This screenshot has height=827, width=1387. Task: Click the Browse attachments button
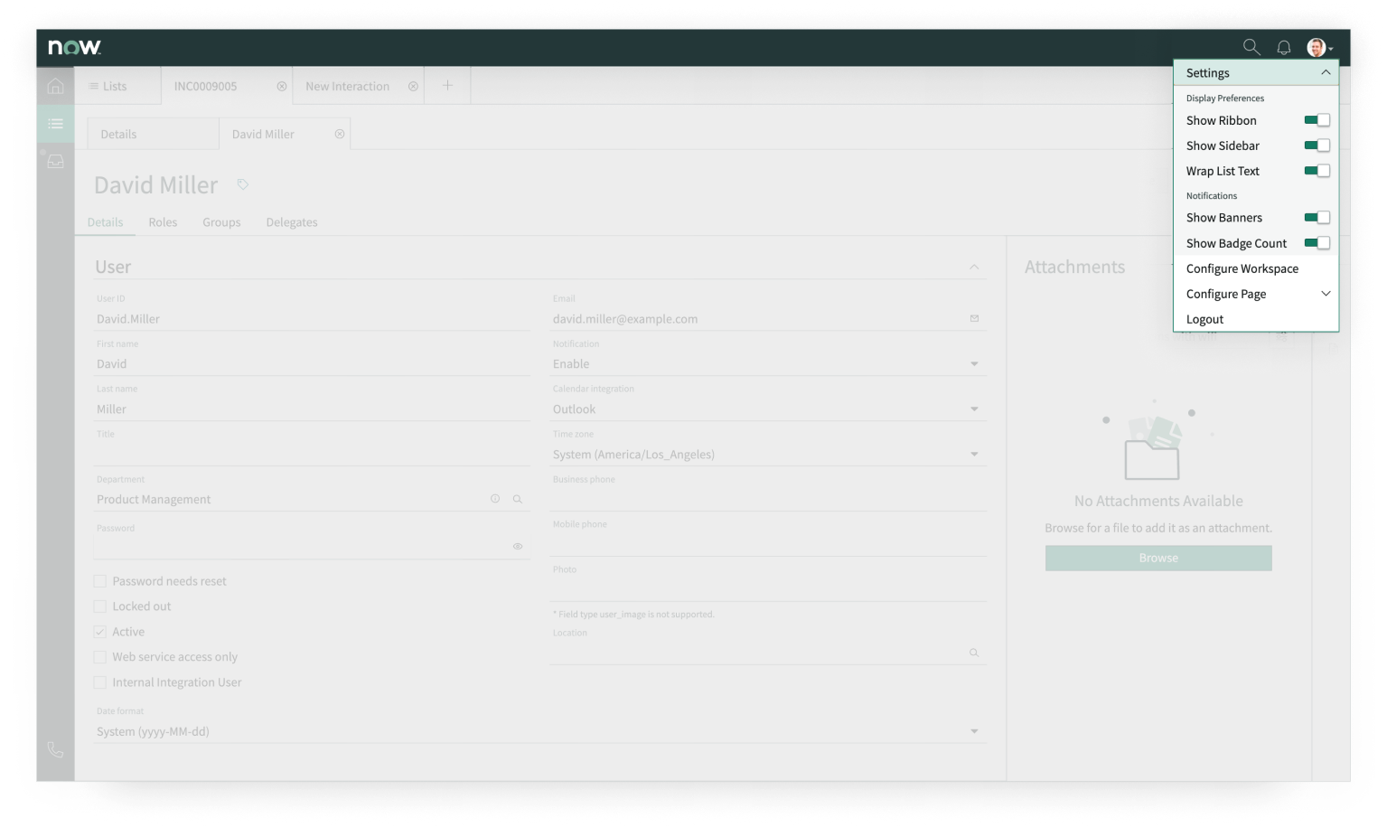(x=1157, y=558)
